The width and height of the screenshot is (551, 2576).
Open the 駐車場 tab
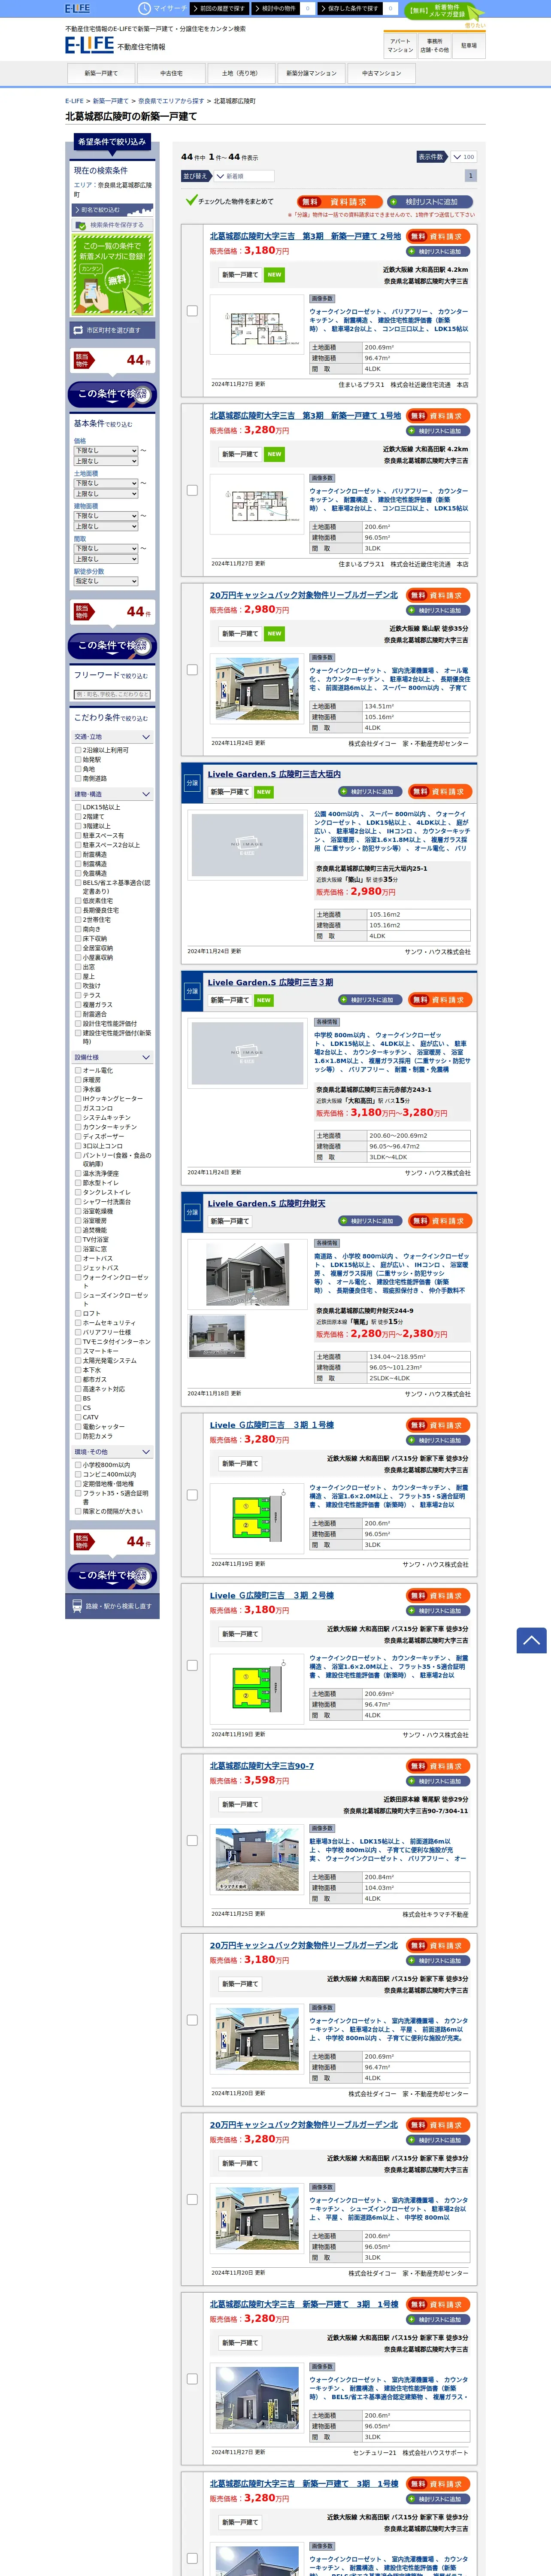coord(469,46)
